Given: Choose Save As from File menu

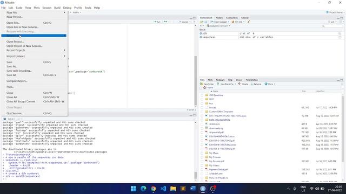Looking at the screenshot, I should pyautogui.click(x=12, y=66).
